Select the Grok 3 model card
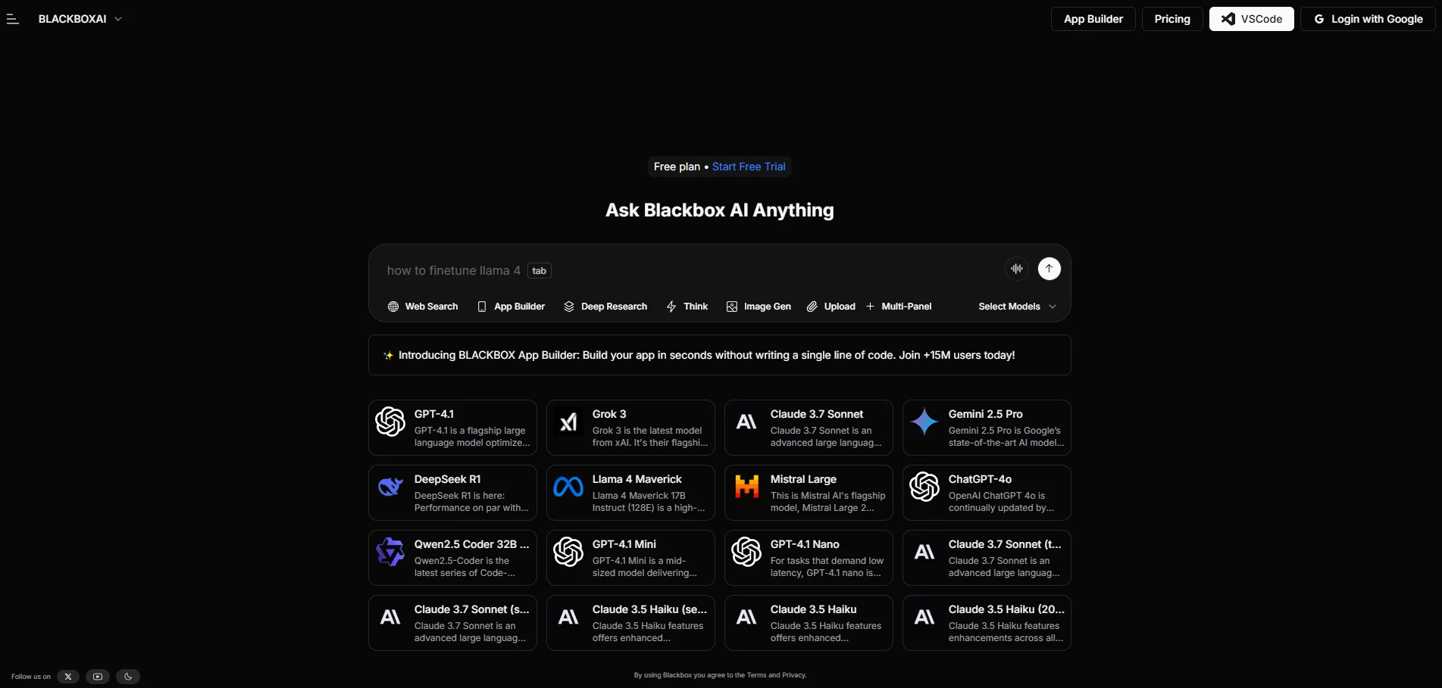 [x=630, y=428]
